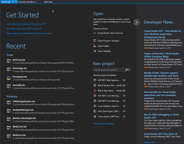Click the Unit Test Project template icon
The image size is (184, 144).
(95, 111)
